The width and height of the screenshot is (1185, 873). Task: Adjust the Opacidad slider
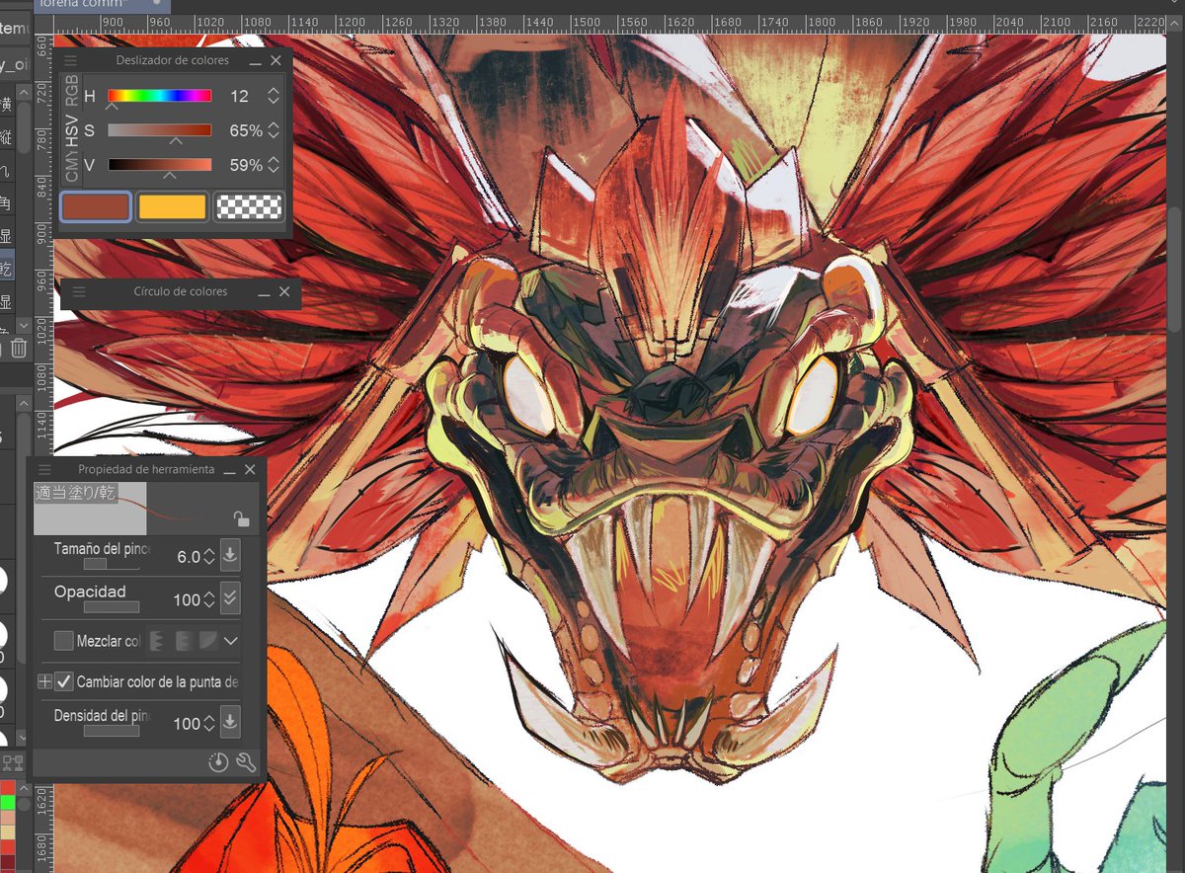111,606
